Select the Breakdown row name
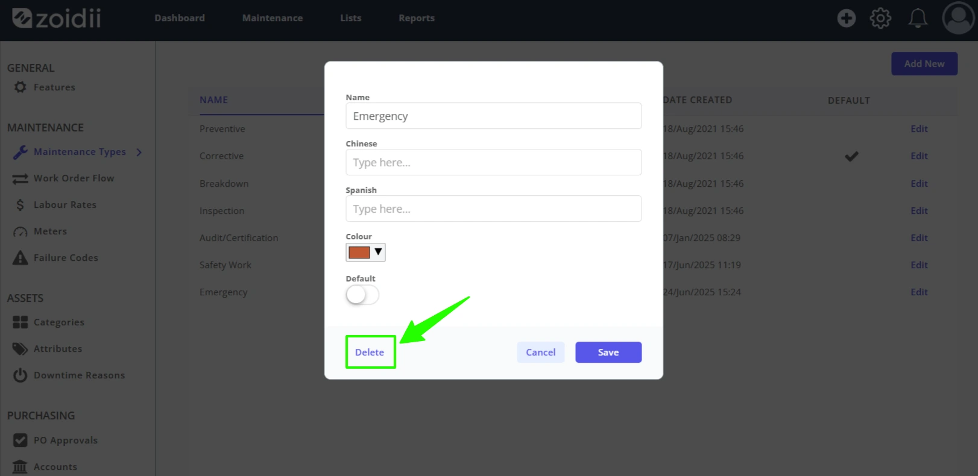 pyautogui.click(x=224, y=184)
